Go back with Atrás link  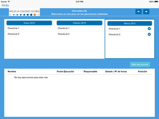(5, 5)
